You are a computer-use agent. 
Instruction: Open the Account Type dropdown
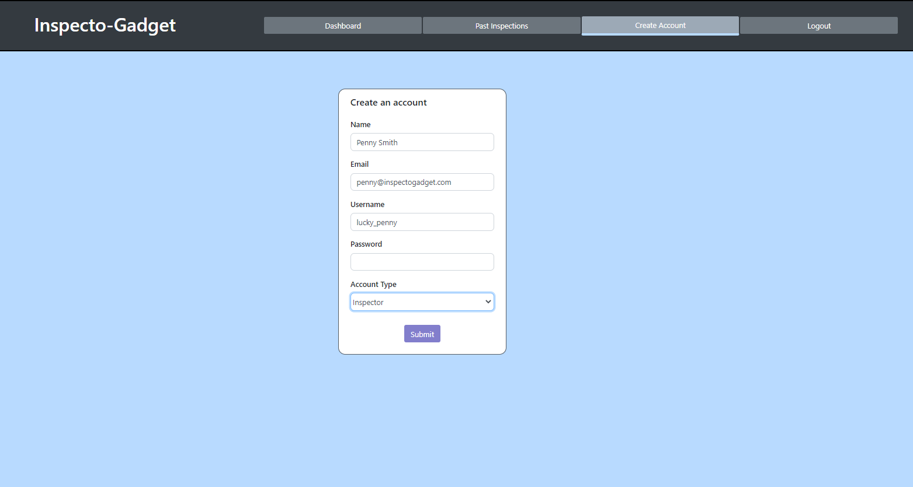coord(422,302)
